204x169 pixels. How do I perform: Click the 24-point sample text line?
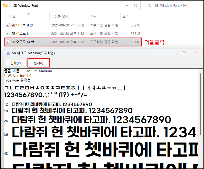pos(91,120)
